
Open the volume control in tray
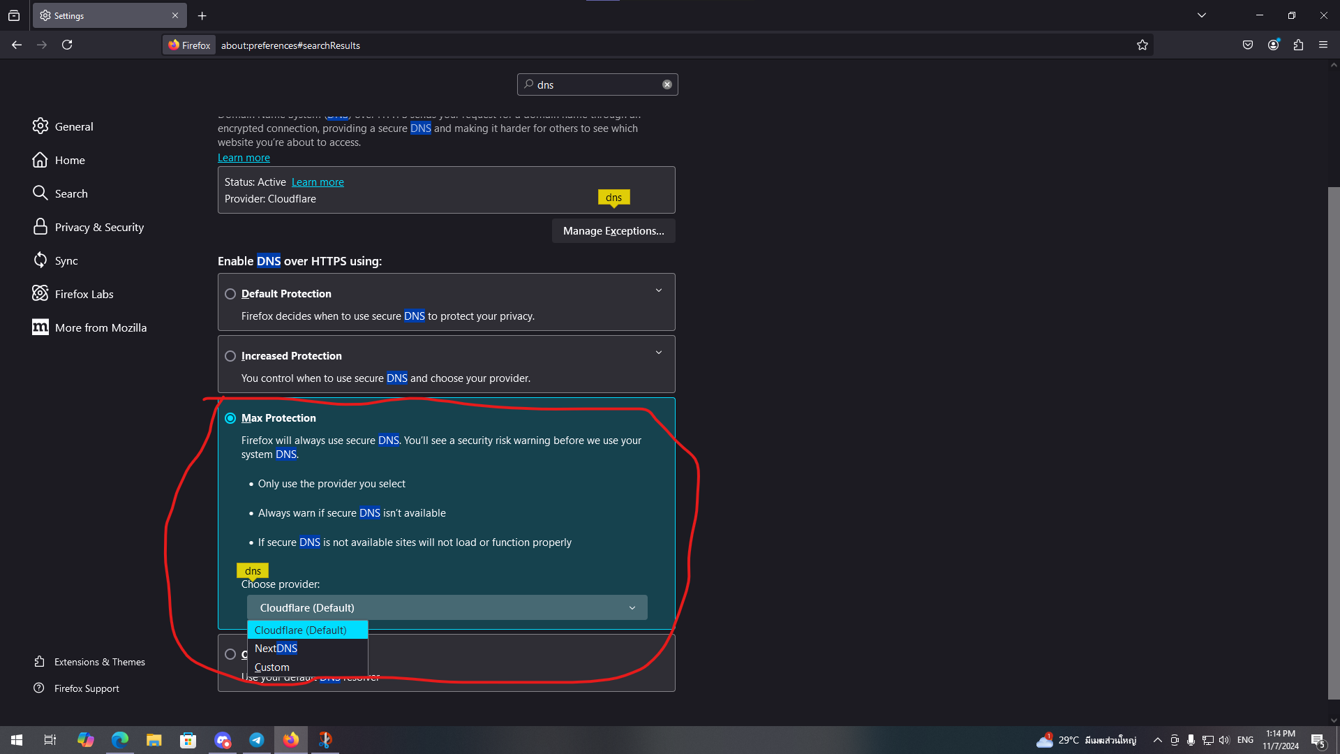click(x=1224, y=740)
